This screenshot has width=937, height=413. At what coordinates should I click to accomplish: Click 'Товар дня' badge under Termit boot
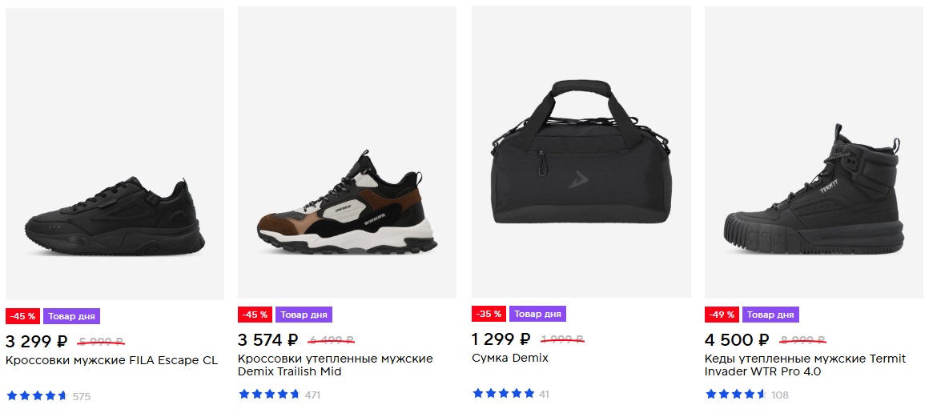pyautogui.click(x=770, y=315)
